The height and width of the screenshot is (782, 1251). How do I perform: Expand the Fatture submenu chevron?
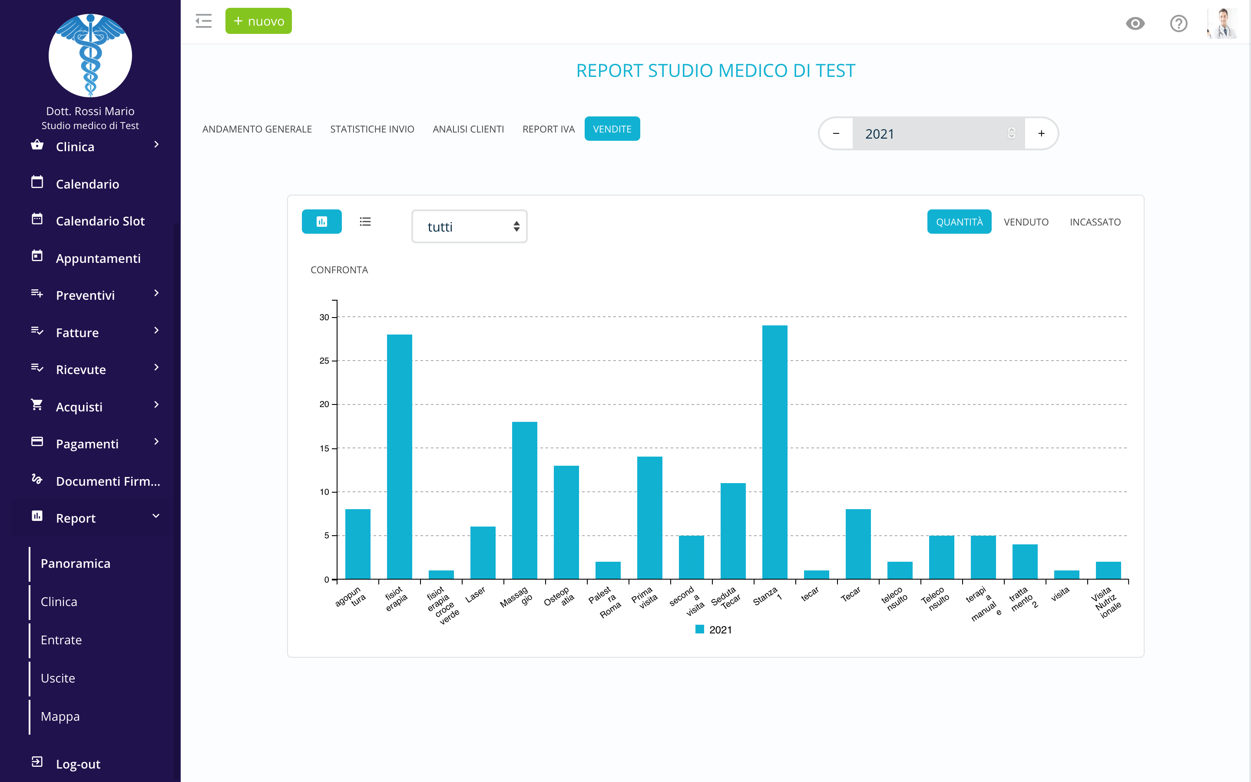(156, 331)
